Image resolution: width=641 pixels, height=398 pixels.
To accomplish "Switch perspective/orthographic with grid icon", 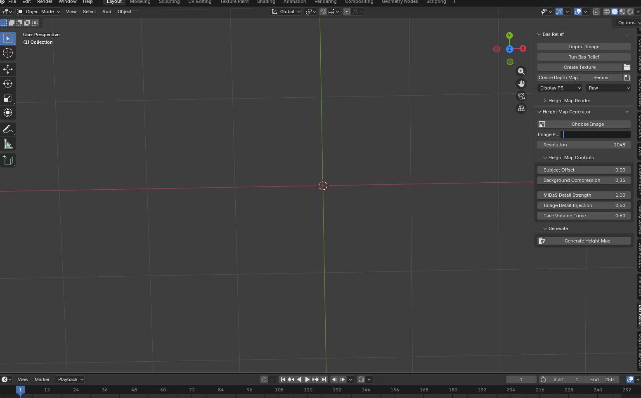I will [x=521, y=108].
